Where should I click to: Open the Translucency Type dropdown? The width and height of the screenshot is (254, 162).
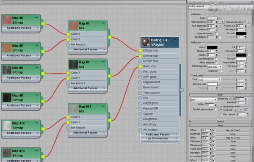coord(209,80)
